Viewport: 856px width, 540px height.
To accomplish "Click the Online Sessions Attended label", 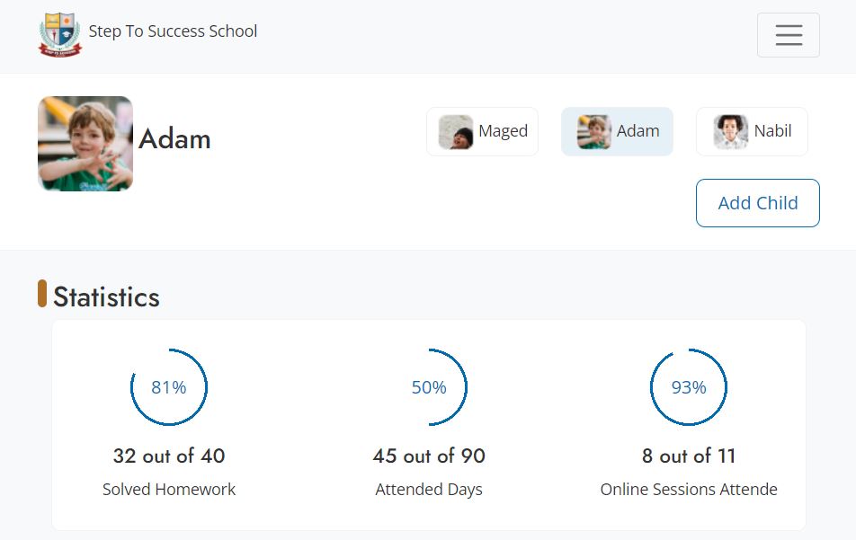I will click(689, 490).
